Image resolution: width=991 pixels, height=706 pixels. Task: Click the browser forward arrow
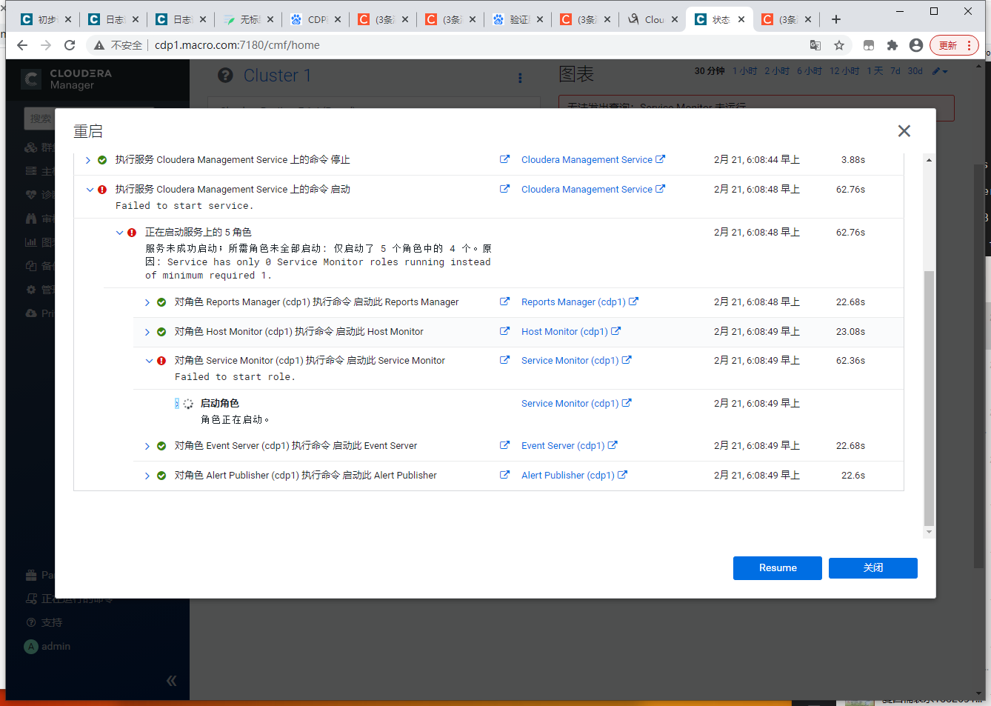[x=46, y=45]
